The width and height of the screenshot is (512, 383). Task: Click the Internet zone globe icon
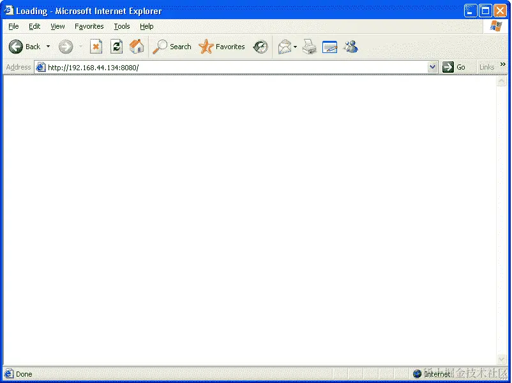417,373
